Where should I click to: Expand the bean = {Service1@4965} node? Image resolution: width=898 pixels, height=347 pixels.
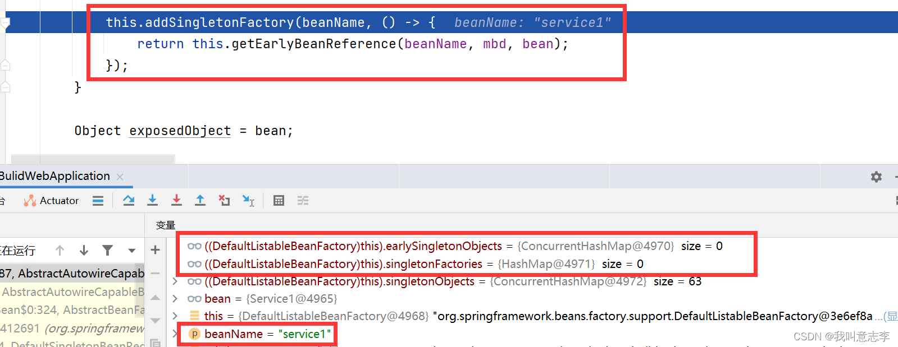coord(175,299)
